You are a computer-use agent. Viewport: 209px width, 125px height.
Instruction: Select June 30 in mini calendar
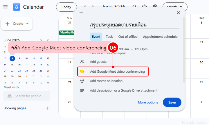19,76
